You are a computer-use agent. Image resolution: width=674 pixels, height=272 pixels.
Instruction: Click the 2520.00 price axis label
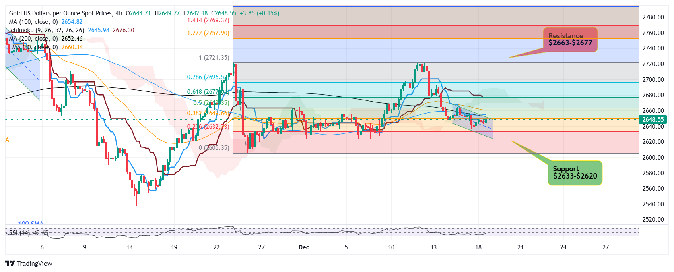point(653,220)
